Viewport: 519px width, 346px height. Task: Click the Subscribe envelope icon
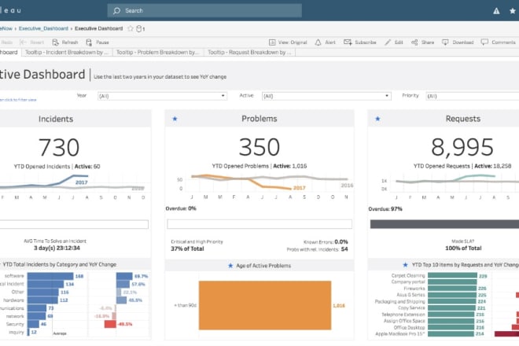(x=348, y=42)
